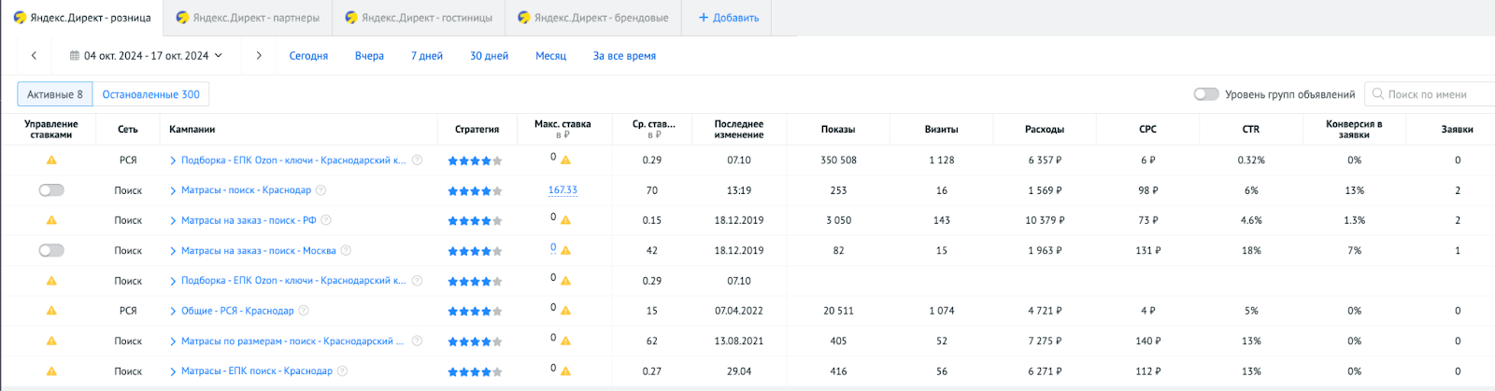Click star rating strategy for Общие - РСЯ - Краснодар
Viewport: 1495px width, 391px height.
pos(476,312)
